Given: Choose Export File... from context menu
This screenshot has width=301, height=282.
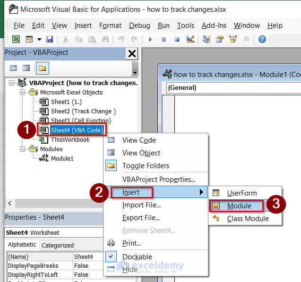Looking at the screenshot, I should [x=156, y=218].
